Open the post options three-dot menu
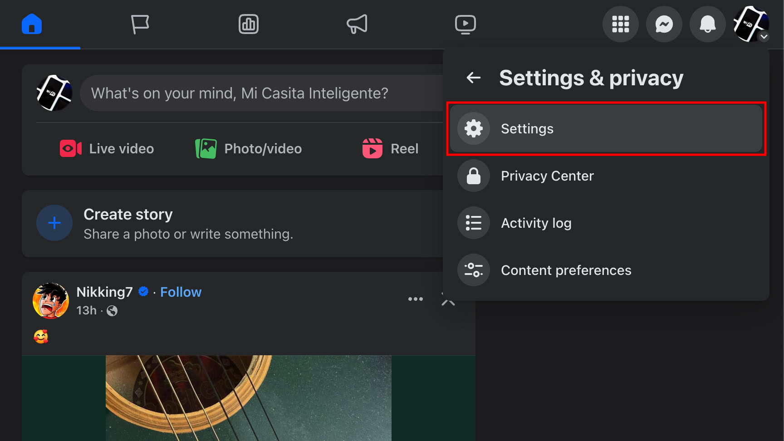The height and width of the screenshot is (441, 784). pos(415,299)
